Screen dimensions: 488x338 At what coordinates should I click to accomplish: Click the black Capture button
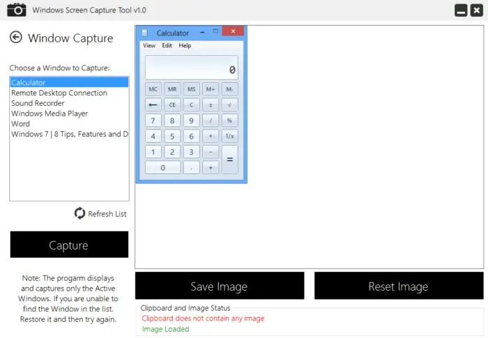69,245
